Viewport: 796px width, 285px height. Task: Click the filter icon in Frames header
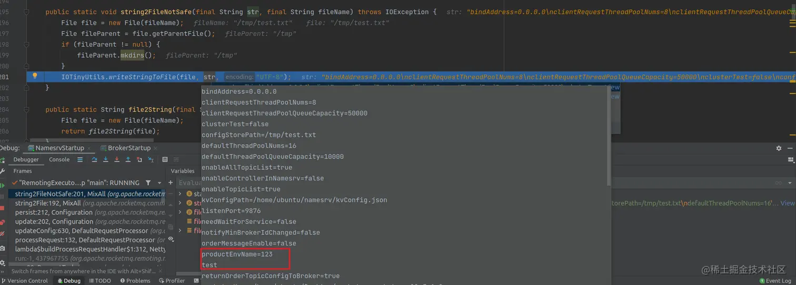click(148, 183)
